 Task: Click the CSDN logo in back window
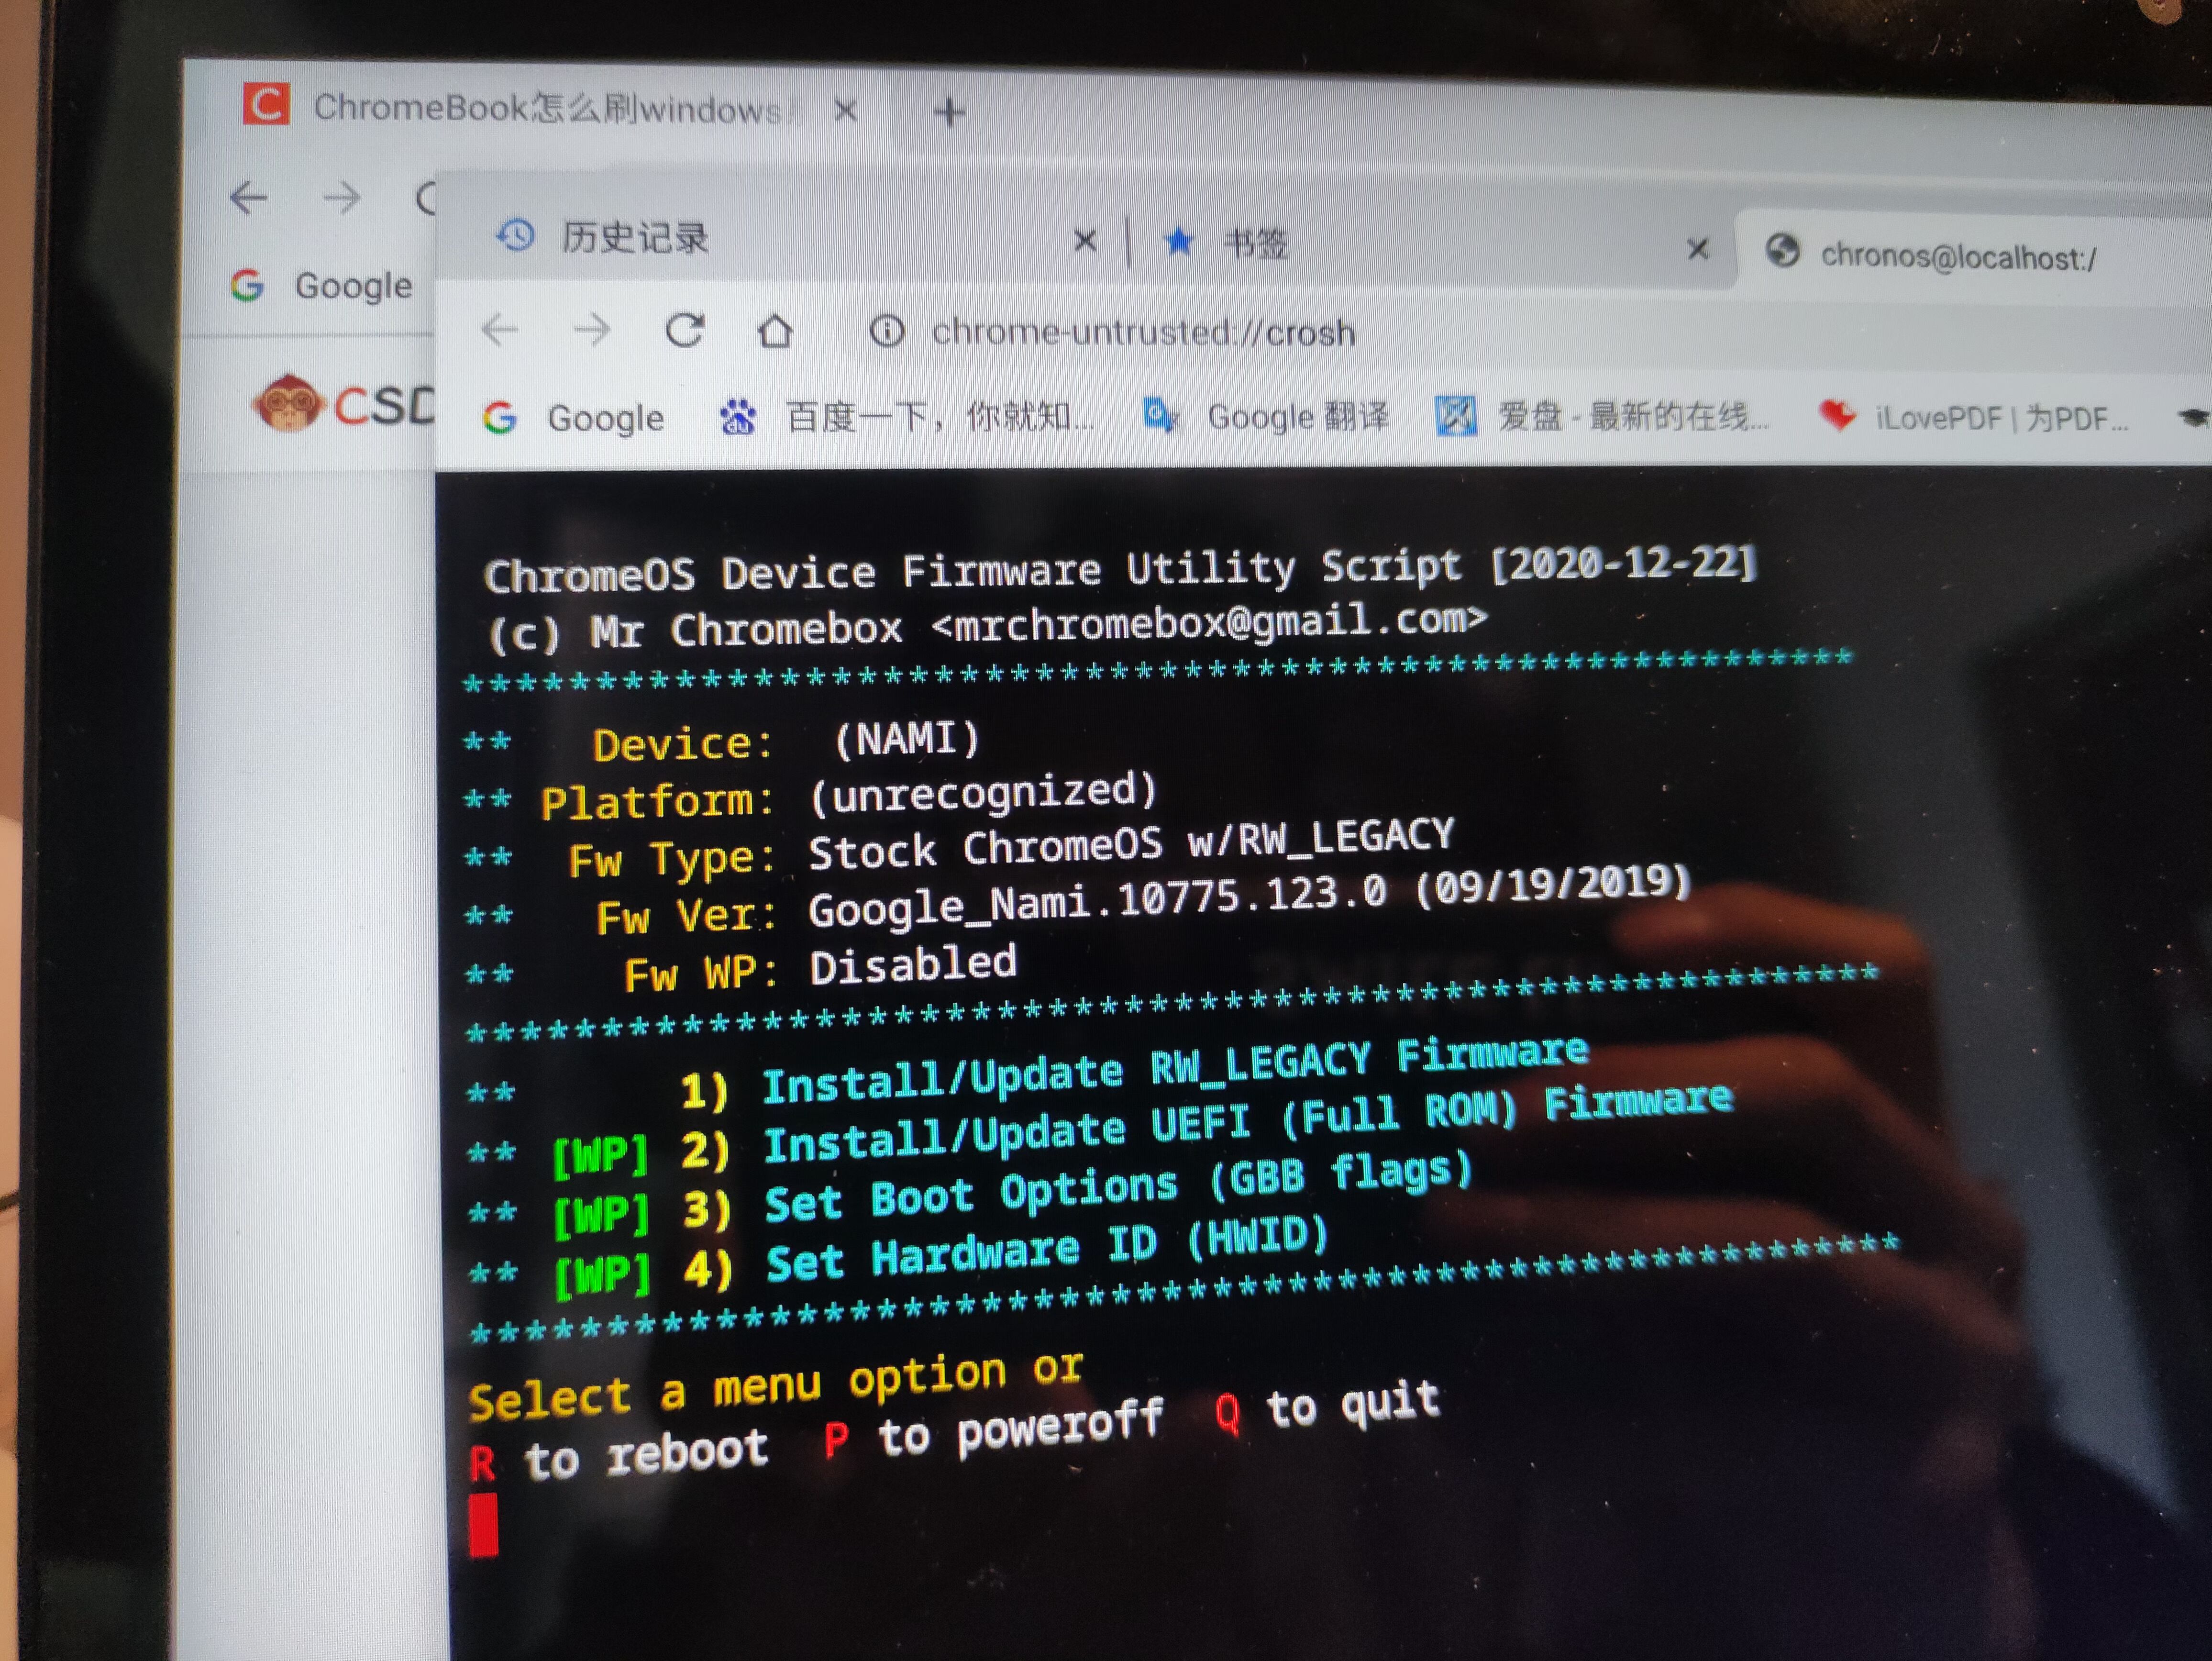tap(343, 404)
